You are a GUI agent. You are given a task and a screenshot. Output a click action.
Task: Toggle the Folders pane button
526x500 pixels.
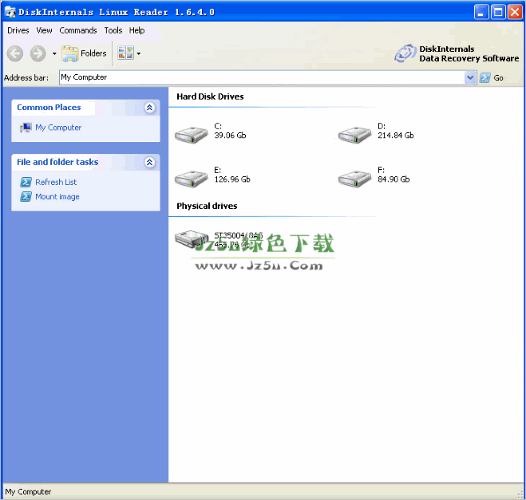pyautogui.click(x=84, y=53)
